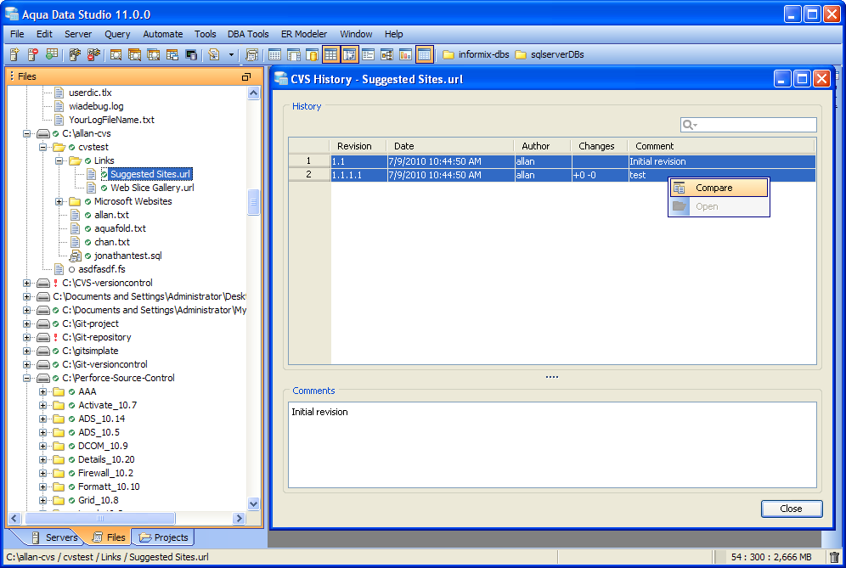This screenshot has height=568, width=846.
Task: Open the sqlserverDBs bookmark folder
Action: click(550, 54)
